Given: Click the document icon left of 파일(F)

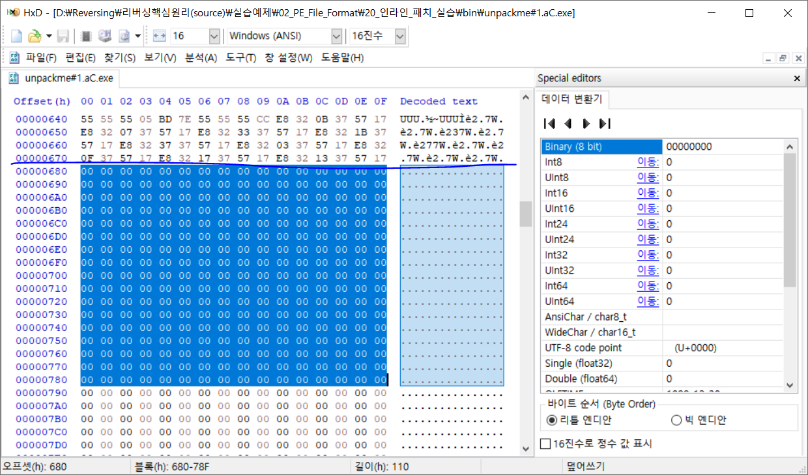Looking at the screenshot, I should click(x=14, y=57).
